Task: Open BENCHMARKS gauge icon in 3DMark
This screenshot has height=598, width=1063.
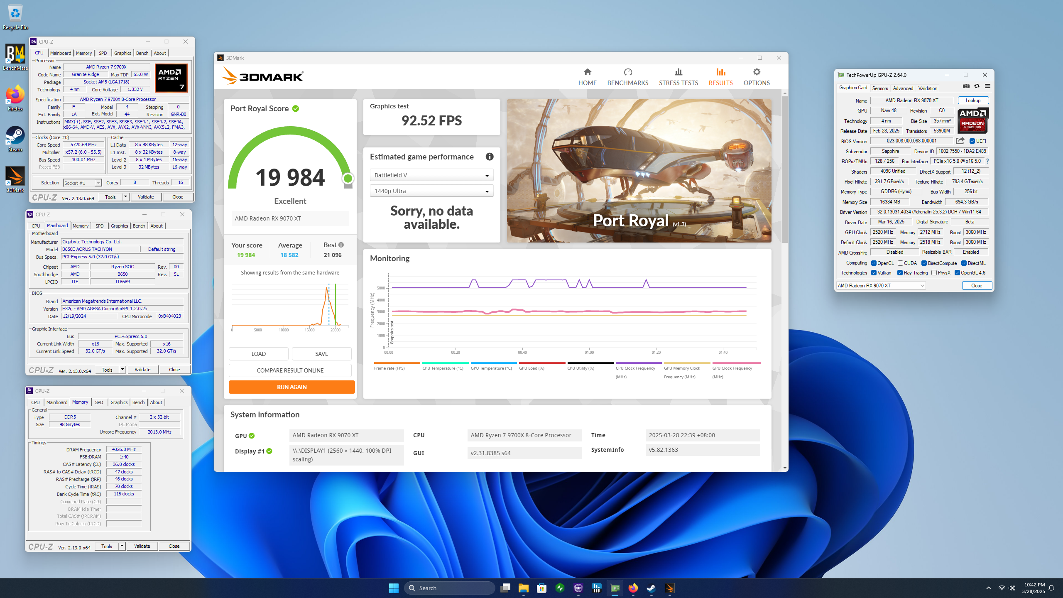Action: pos(628,72)
